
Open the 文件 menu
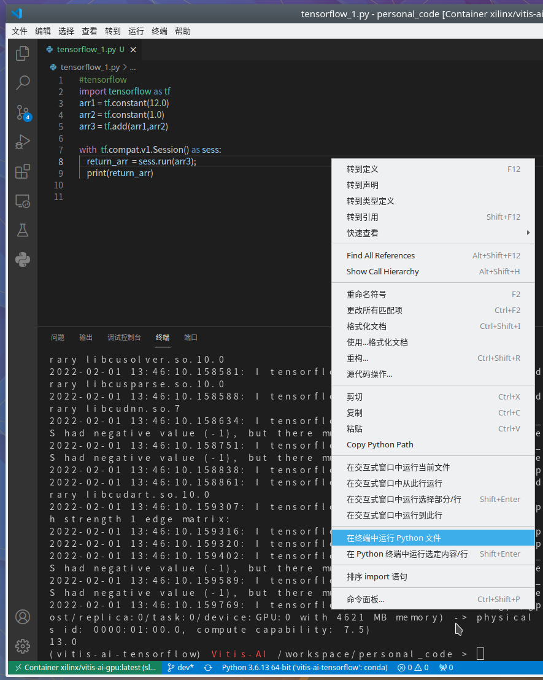(20, 31)
